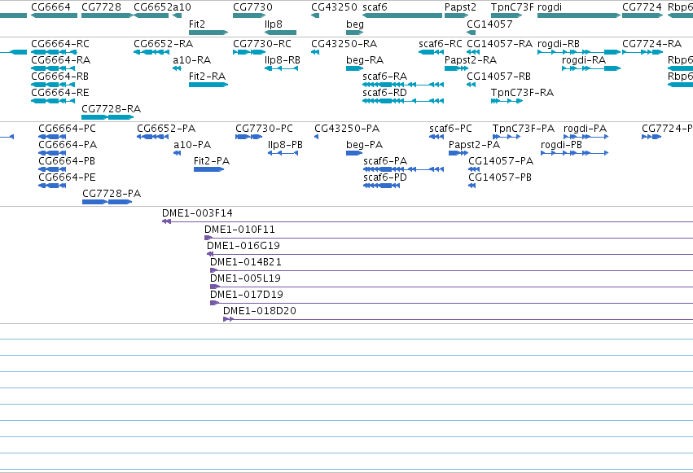Click protein CG6664-PC
693x473 pixels.
52,137
